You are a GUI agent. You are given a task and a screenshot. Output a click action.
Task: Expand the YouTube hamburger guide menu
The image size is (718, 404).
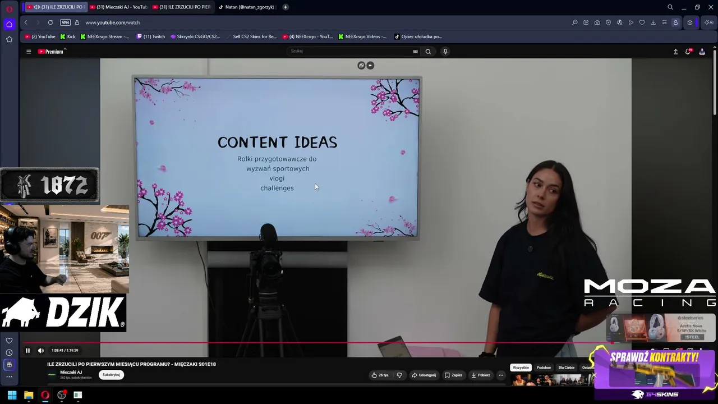(29, 52)
